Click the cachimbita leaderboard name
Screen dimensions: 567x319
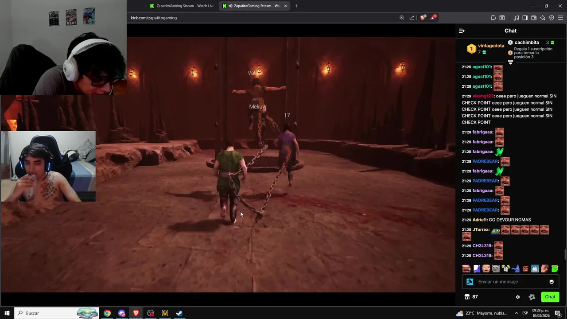point(527,43)
